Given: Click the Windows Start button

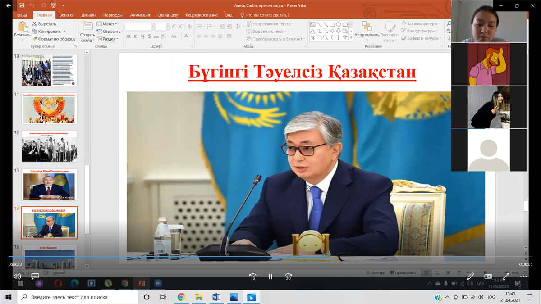Looking at the screenshot, I should tap(9, 297).
